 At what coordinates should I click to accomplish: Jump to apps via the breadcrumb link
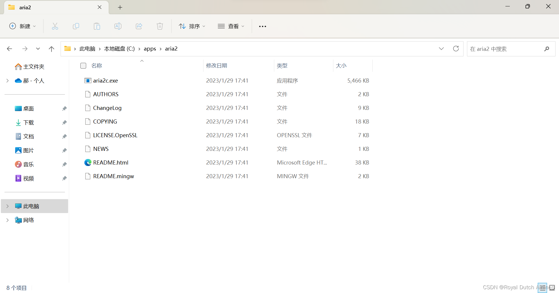click(150, 49)
